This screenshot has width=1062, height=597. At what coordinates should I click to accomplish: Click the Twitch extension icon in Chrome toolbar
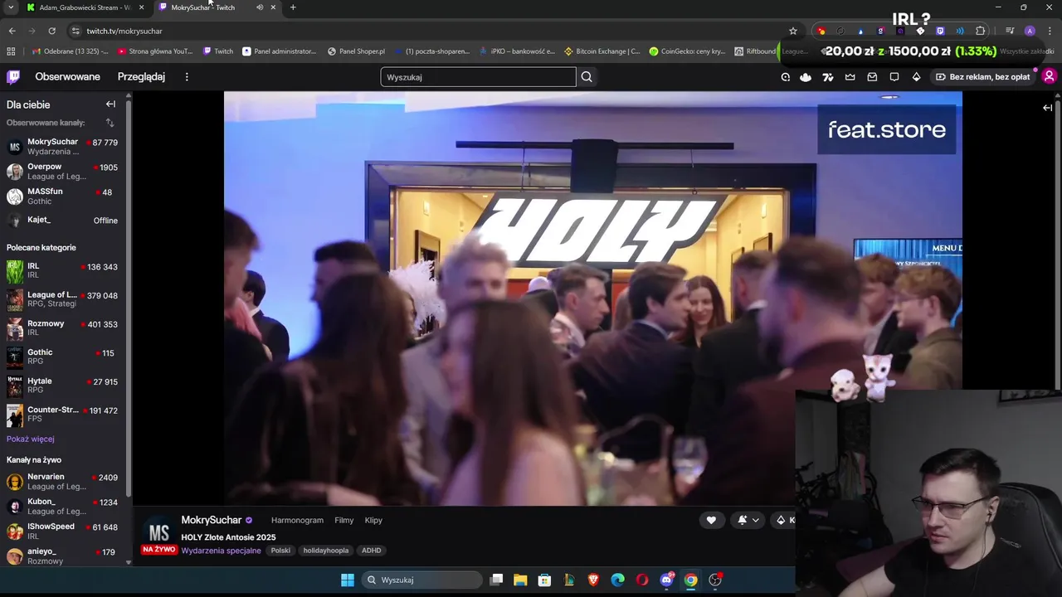[940, 31]
